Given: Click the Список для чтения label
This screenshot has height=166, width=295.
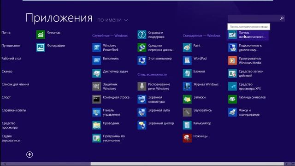Looking at the screenshot, I should point(15,84).
